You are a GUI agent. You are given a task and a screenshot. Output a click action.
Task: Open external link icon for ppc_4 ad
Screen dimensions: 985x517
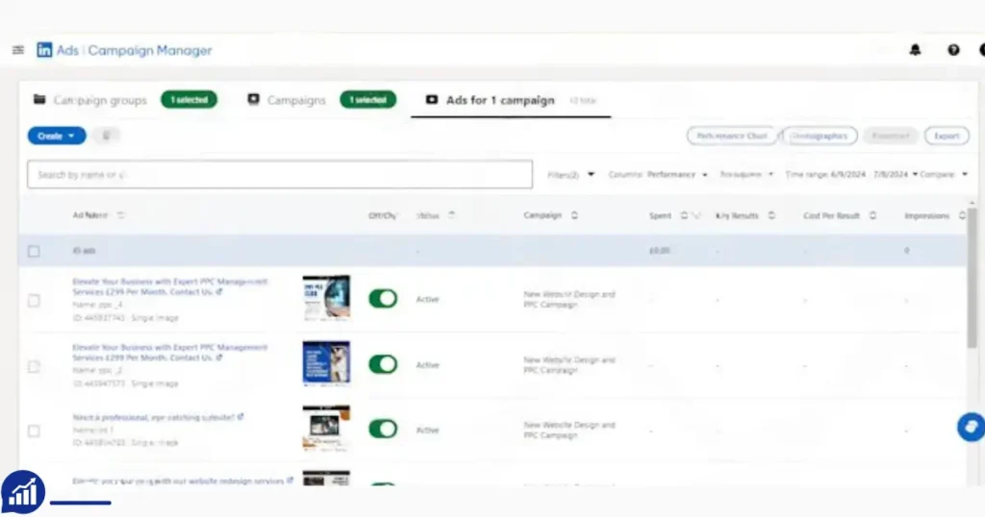(x=219, y=292)
